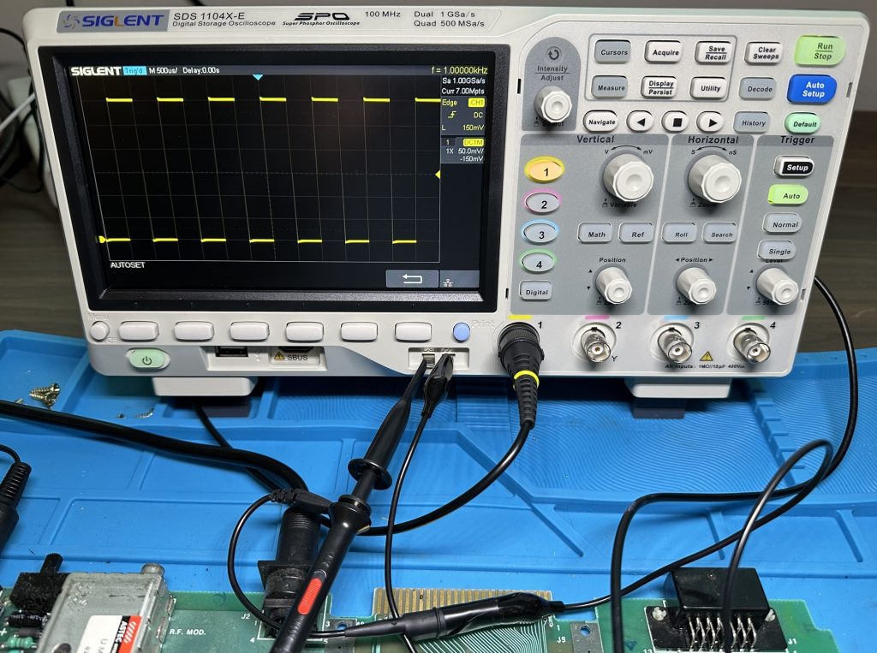
Task: Tap the on-screen undo AUTOSET arrow
Action: [x=412, y=278]
